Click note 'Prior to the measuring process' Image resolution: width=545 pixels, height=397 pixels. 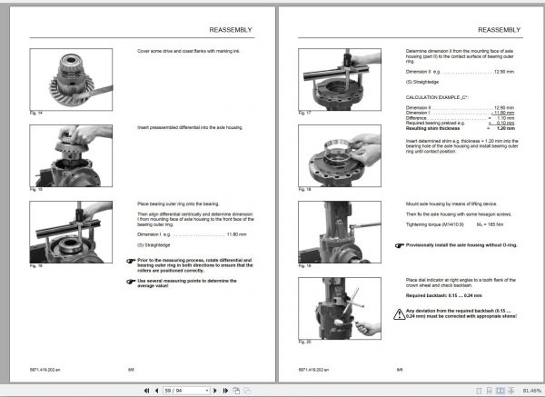pos(195,265)
